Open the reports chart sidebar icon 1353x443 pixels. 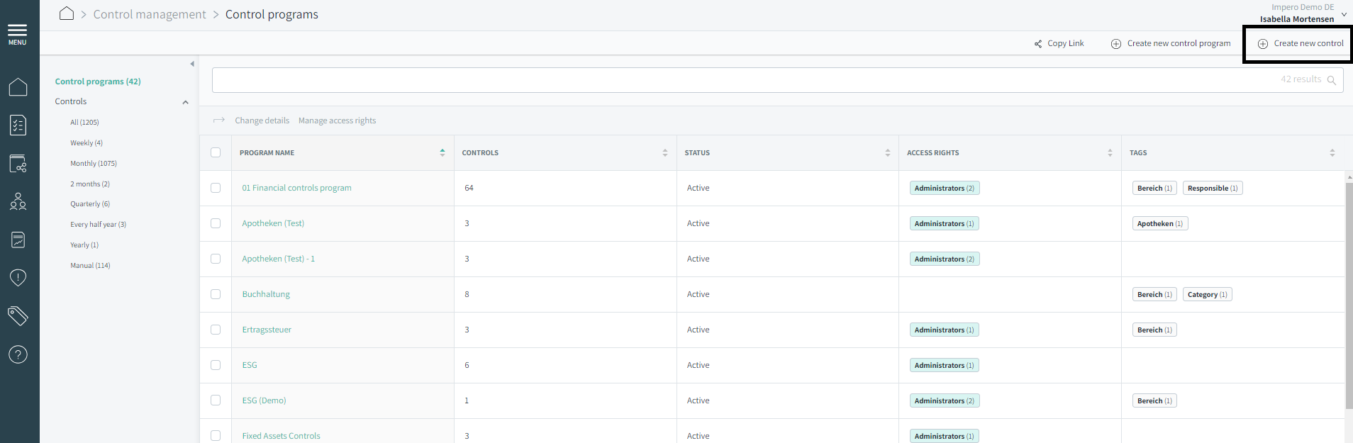click(x=18, y=240)
